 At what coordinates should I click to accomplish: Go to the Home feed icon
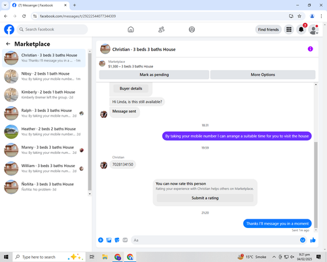pyautogui.click(x=131, y=29)
